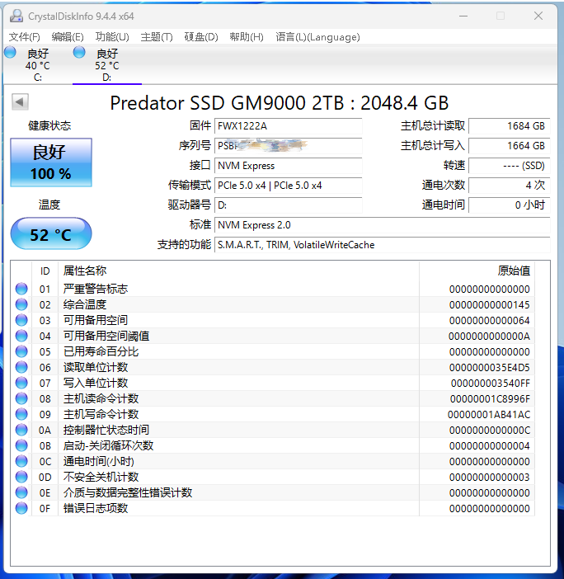The width and height of the screenshot is (564, 579).
Task: Click the blurred serial number field
Action: point(289,146)
